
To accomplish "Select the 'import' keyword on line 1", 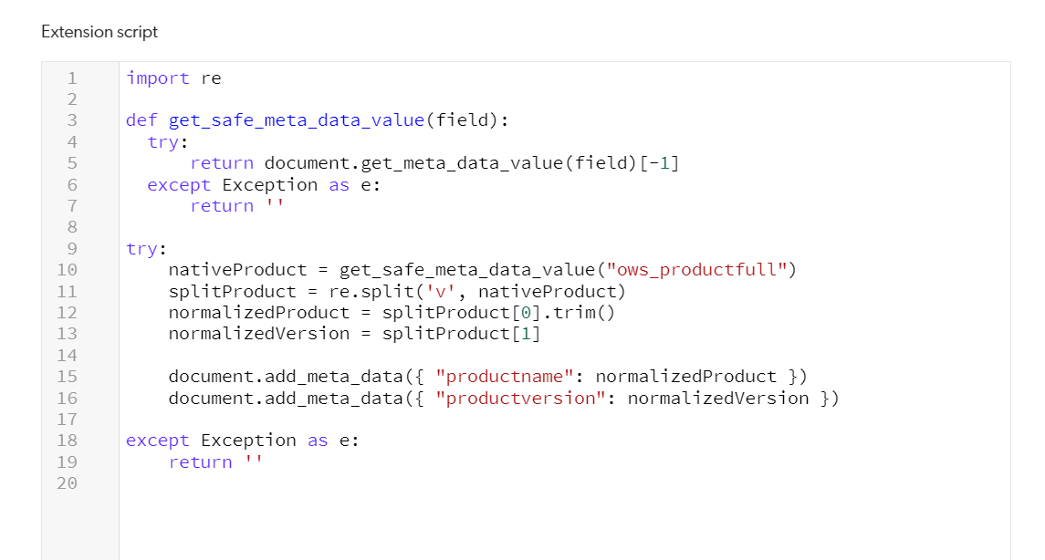I will tap(158, 78).
